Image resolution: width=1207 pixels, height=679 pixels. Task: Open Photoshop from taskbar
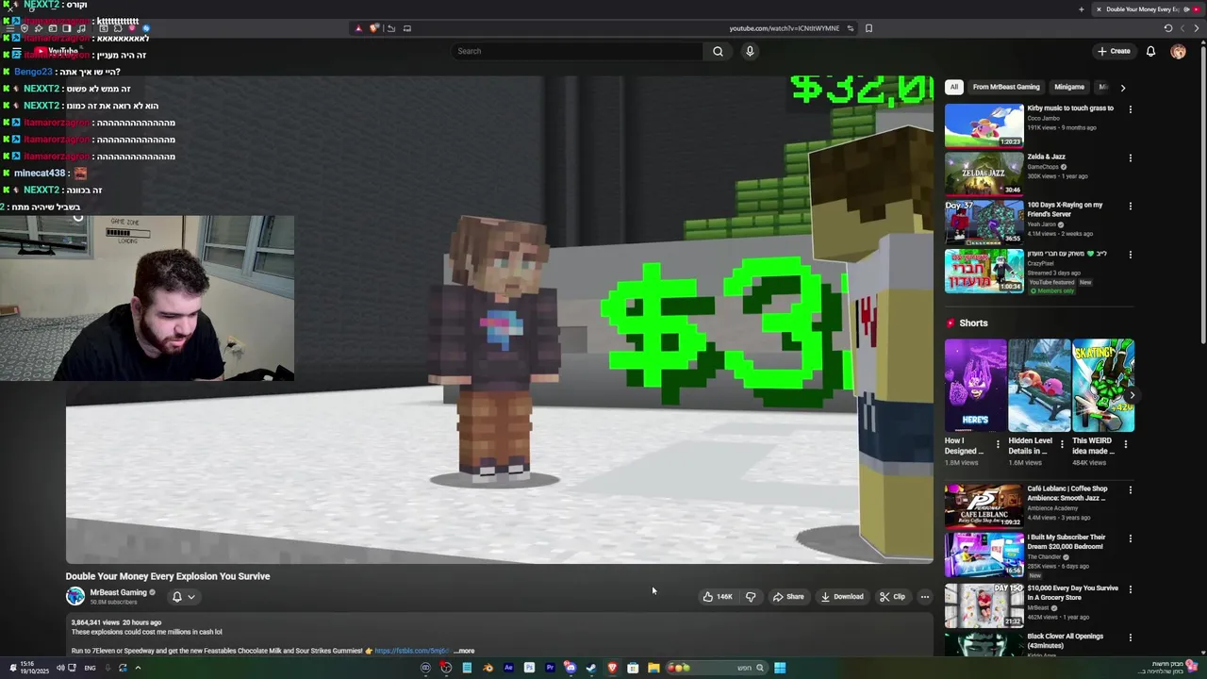click(529, 668)
